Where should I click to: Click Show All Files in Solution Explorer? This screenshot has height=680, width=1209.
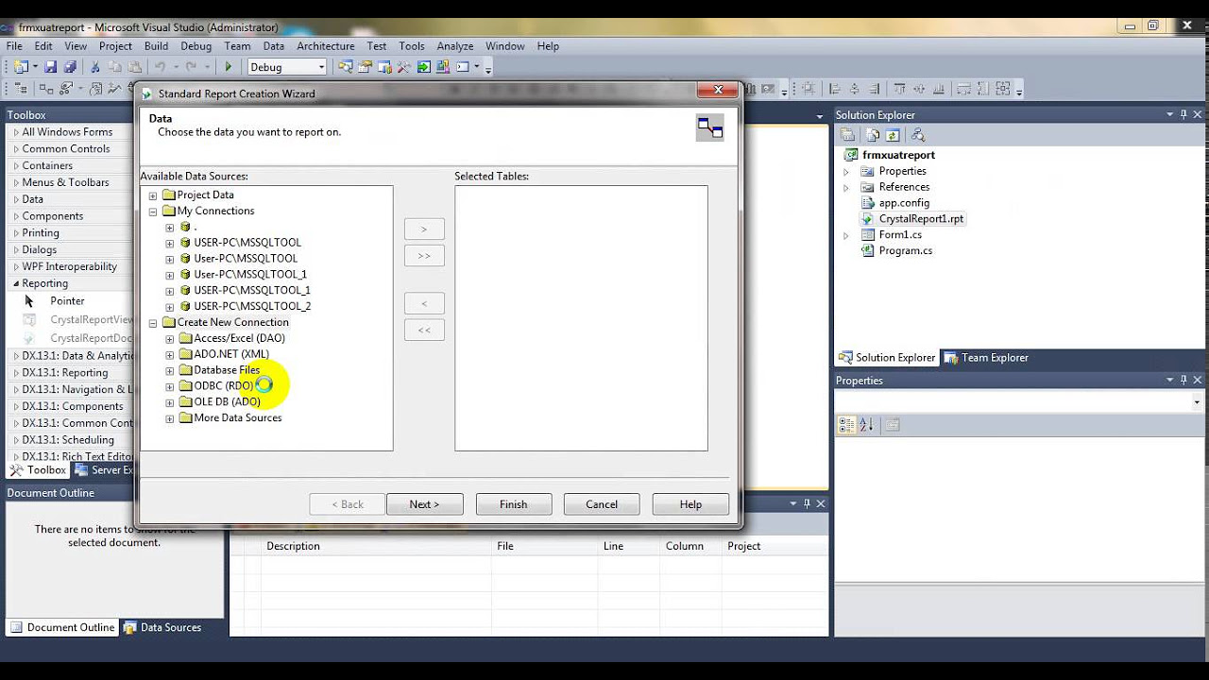click(873, 135)
